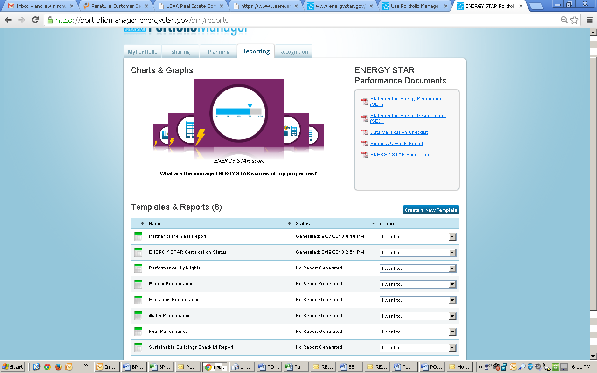Launch Chrome from the quick launch bar
This screenshot has width=597, height=373.
pyautogui.click(x=48, y=367)
